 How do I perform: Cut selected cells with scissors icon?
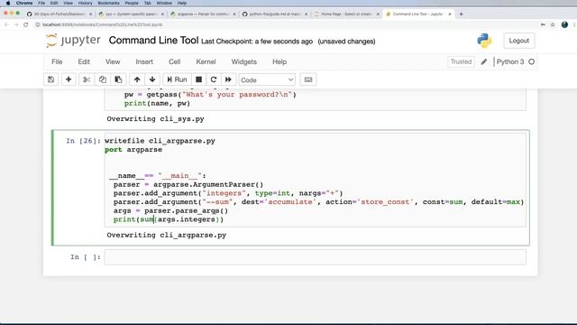87,79
